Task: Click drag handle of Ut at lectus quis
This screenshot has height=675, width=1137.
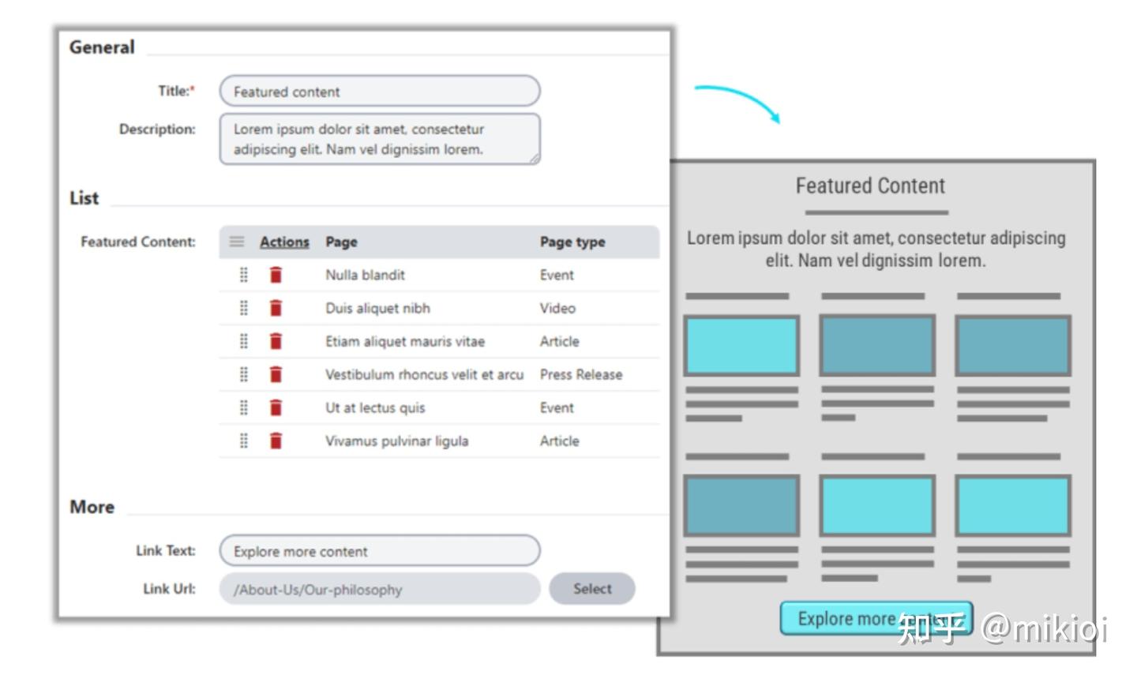Action: click(x=243, y=407)
